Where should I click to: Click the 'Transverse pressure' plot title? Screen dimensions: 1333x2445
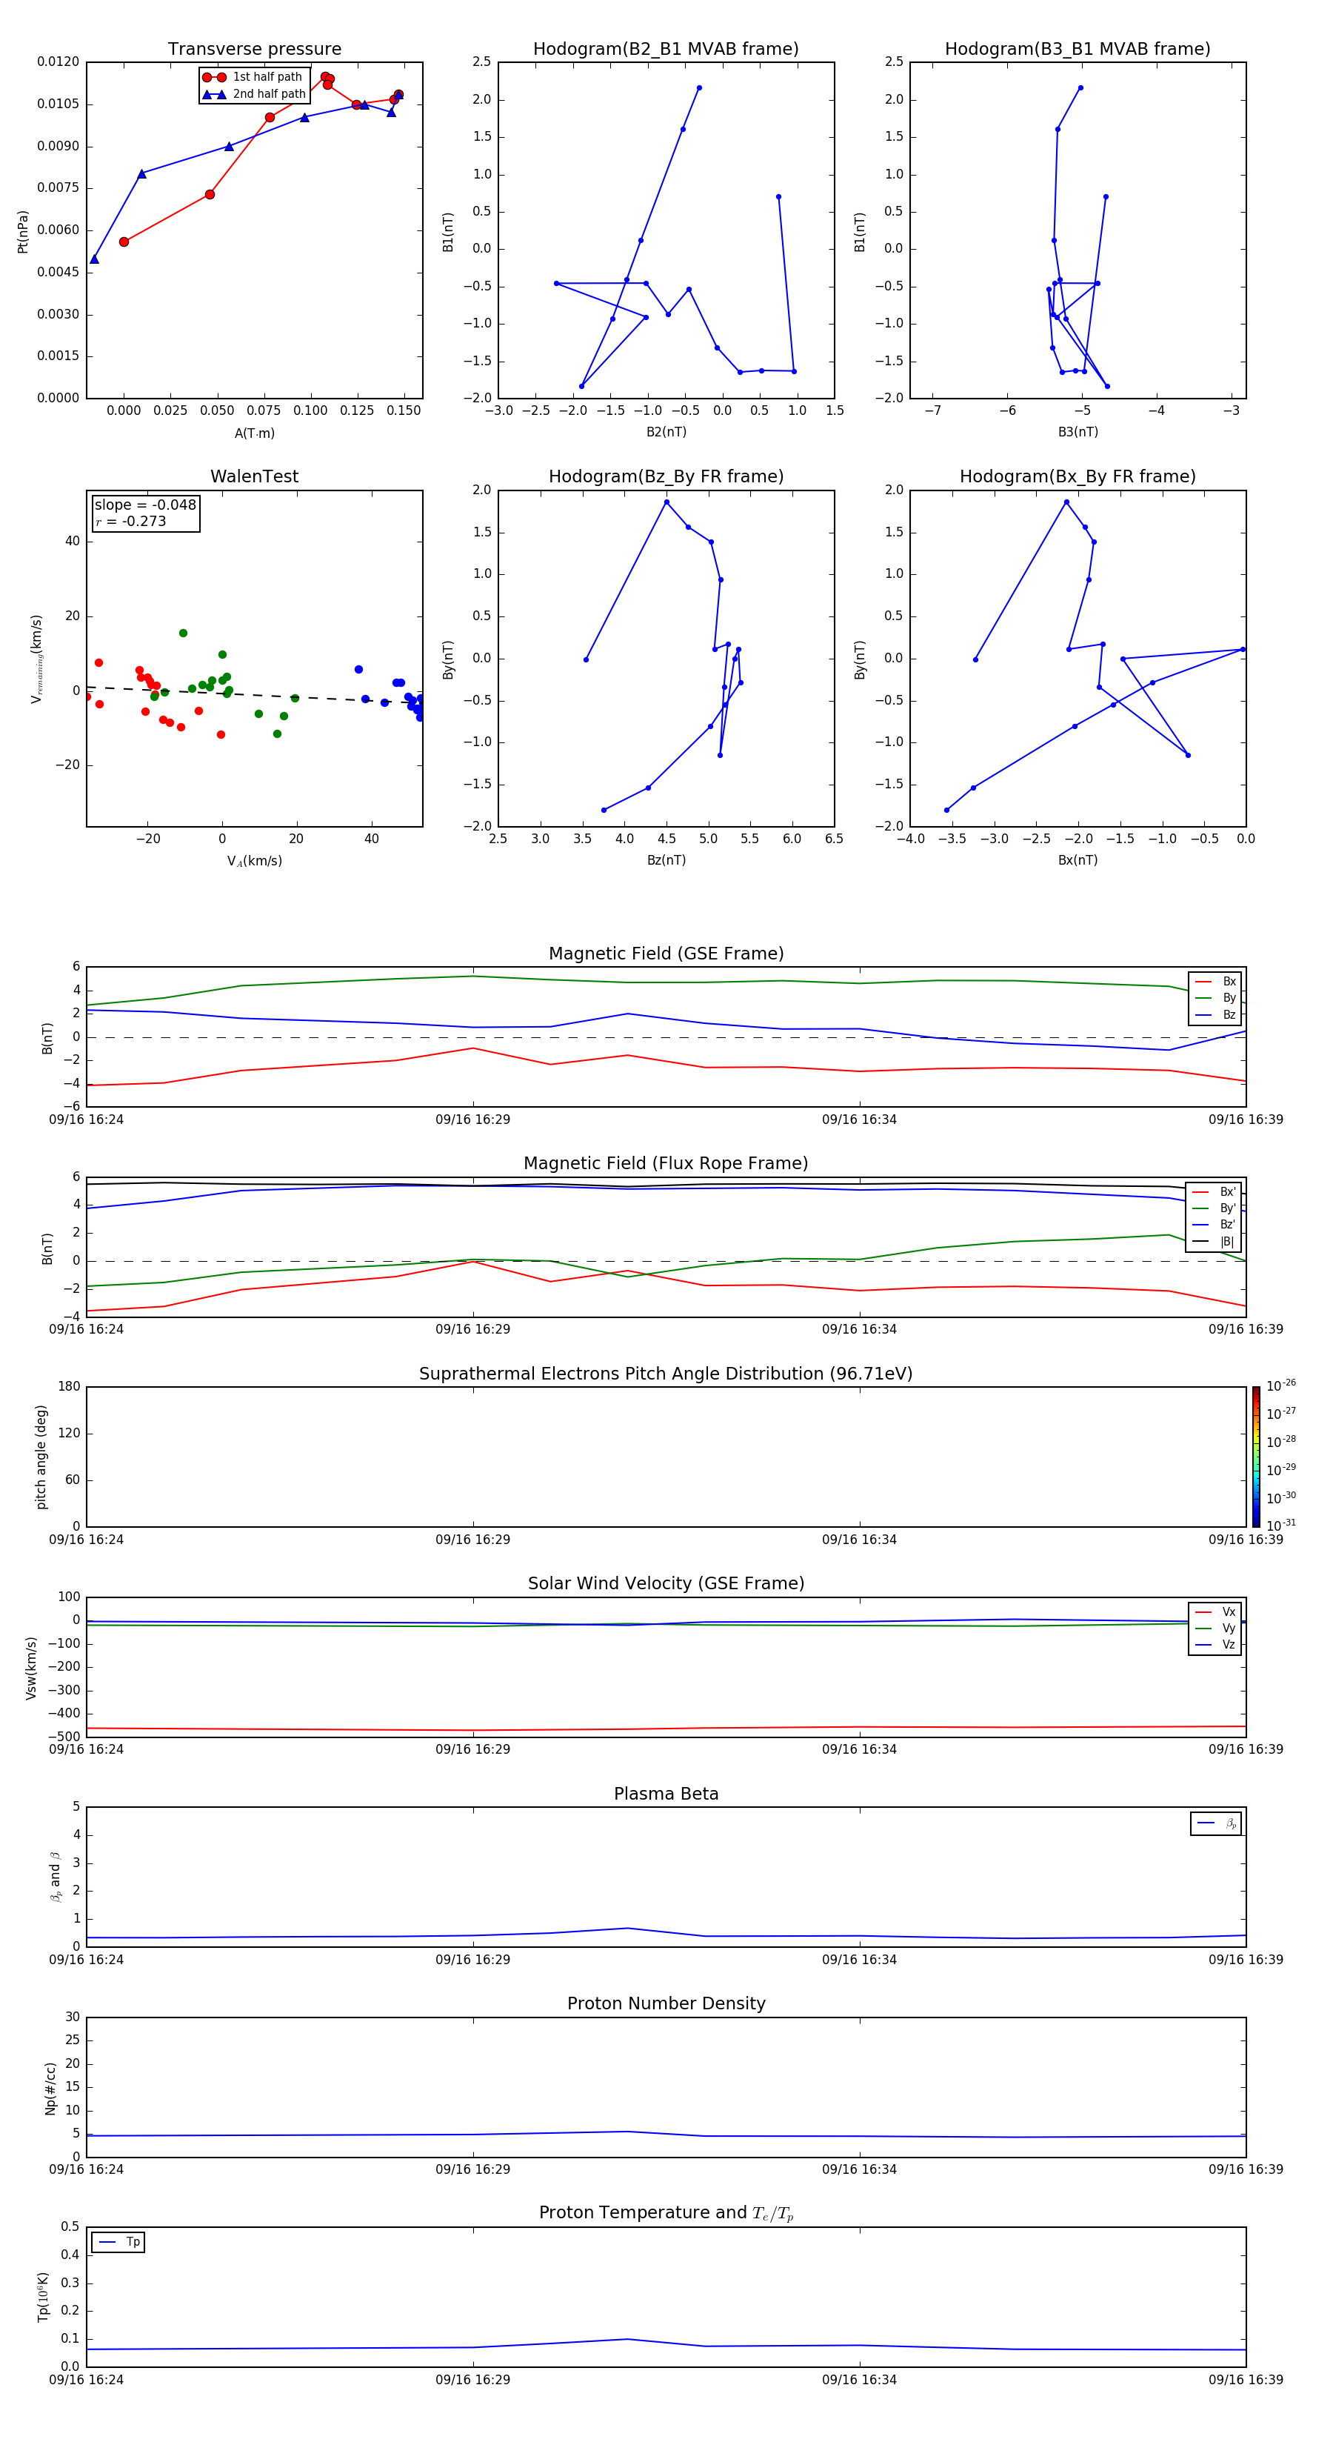[254, 48]
